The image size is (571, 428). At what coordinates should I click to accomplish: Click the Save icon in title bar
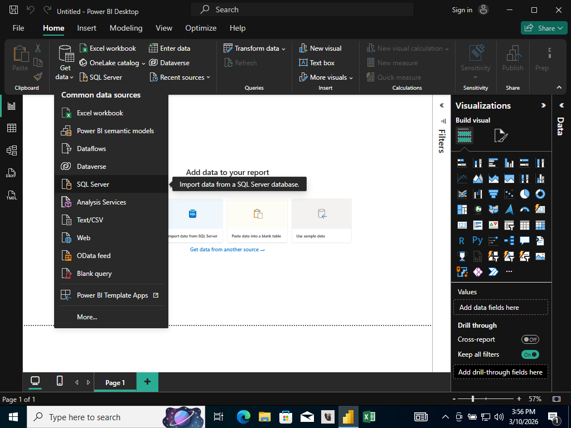tap(13, 10)
